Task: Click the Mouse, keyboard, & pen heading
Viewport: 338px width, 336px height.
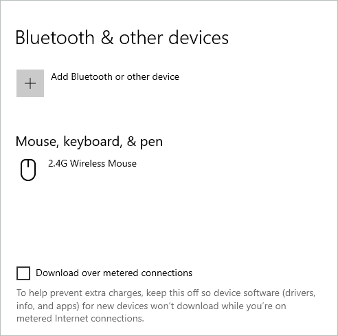Action: pyautogui.click(x=89, y=141)
